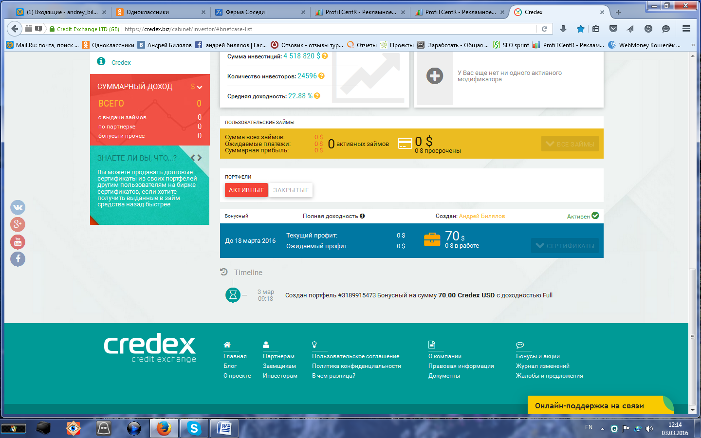Open Microsoft Word from the taskbar
701x438 pixels.
pyautogui.click(x=224, y=428)
